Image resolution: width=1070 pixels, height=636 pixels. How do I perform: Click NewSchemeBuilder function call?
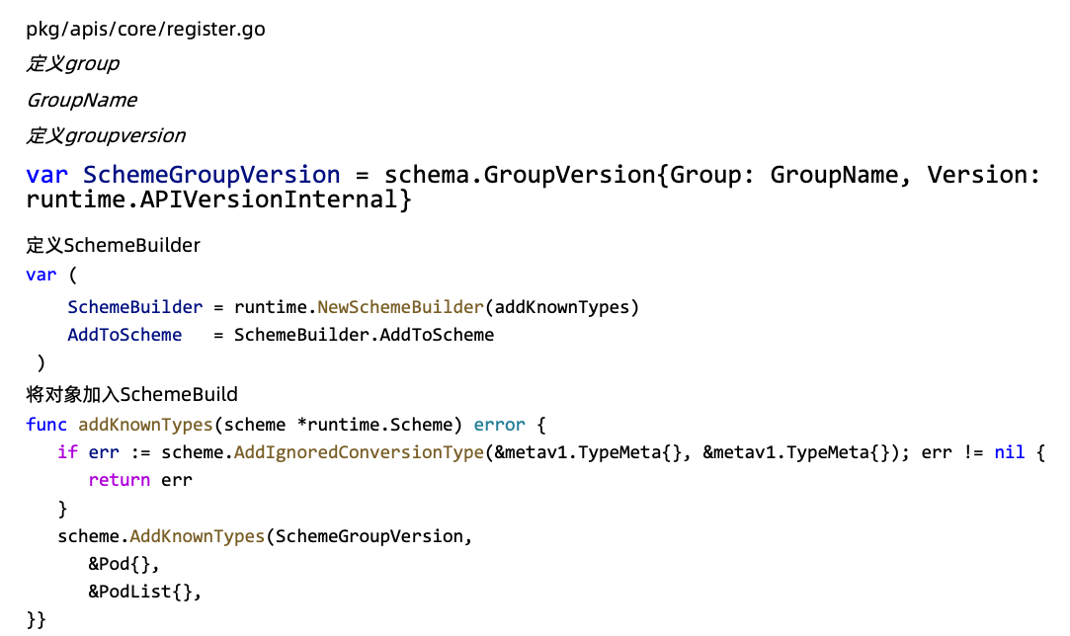(400, 307)
